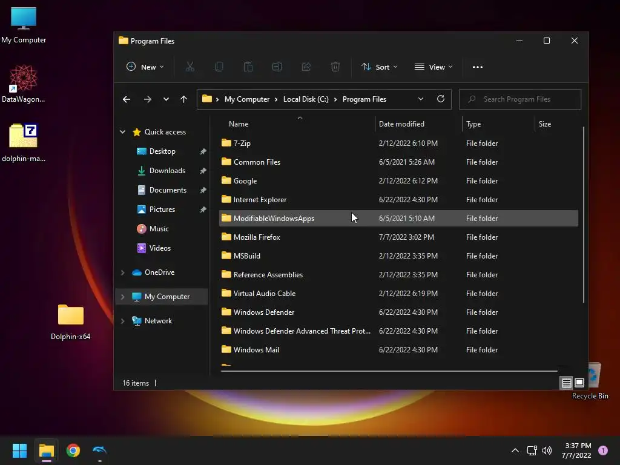Click the horizontal scrollbar of file list
Viewport: 620px width, 465px height.
[389, 371]
